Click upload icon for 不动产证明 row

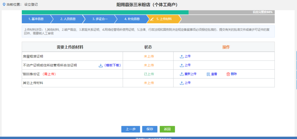182,65
